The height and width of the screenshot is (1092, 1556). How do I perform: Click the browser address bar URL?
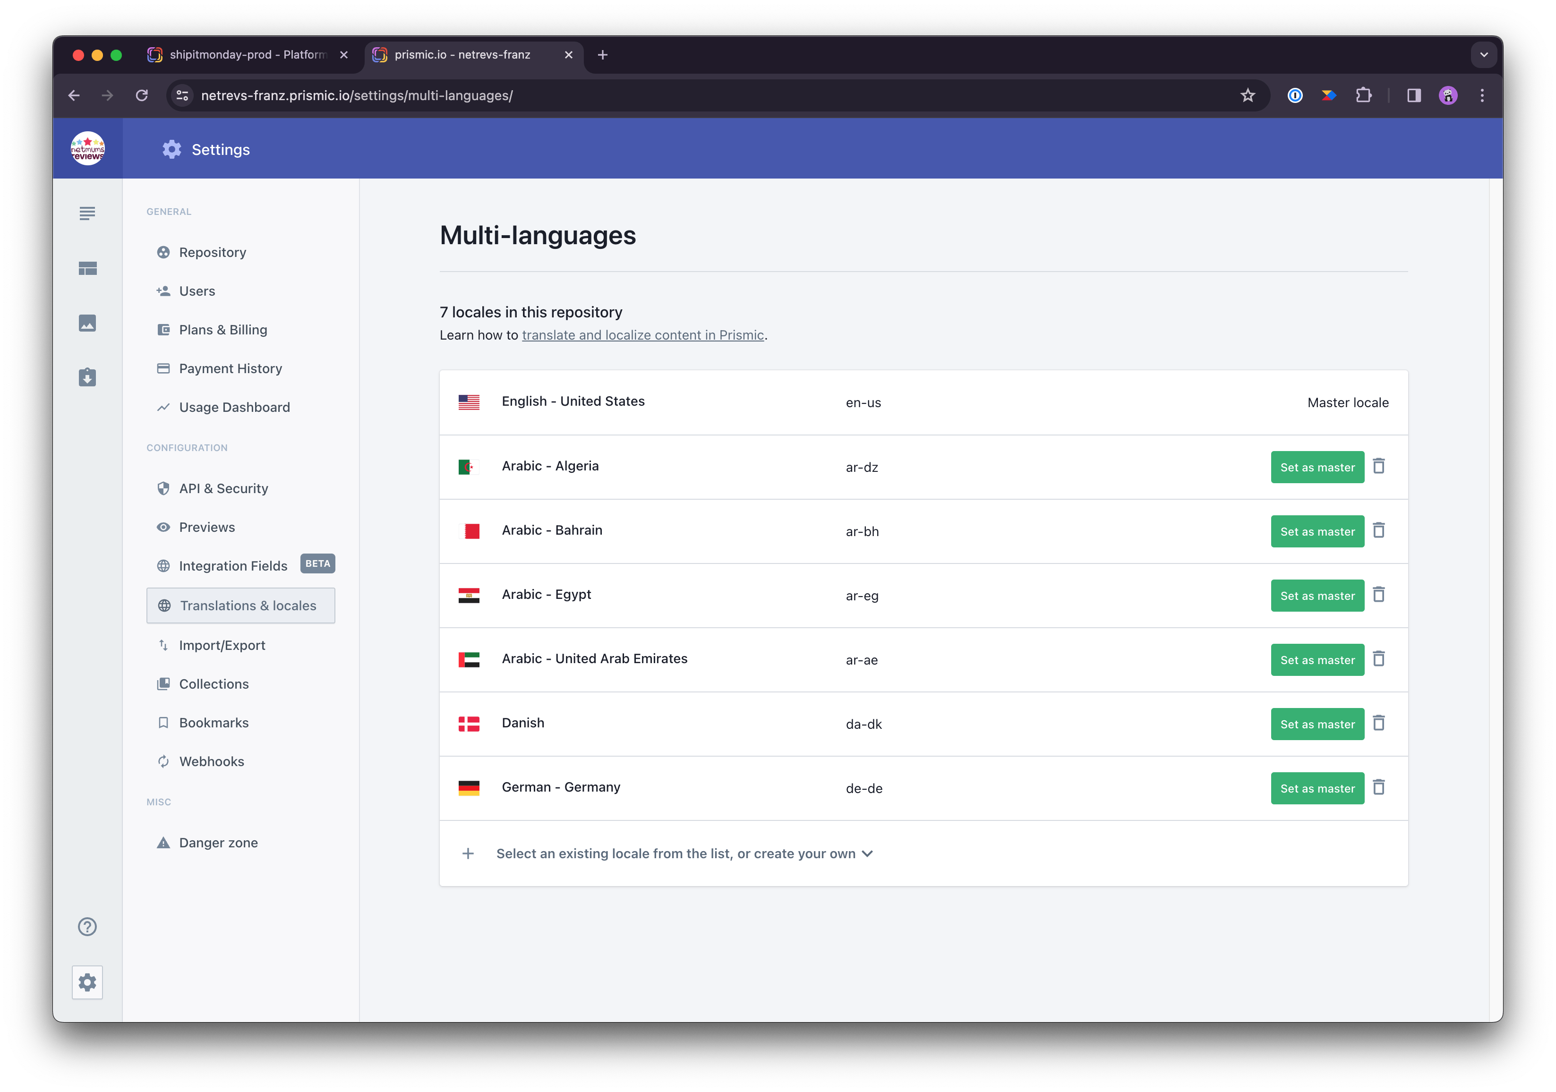pos(357,95)
